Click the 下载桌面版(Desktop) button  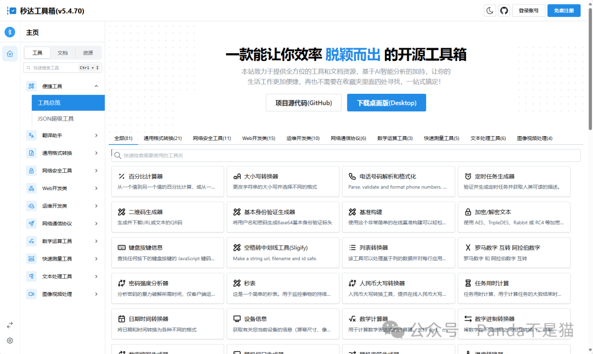pyautogui.click(x=387, y=103)
